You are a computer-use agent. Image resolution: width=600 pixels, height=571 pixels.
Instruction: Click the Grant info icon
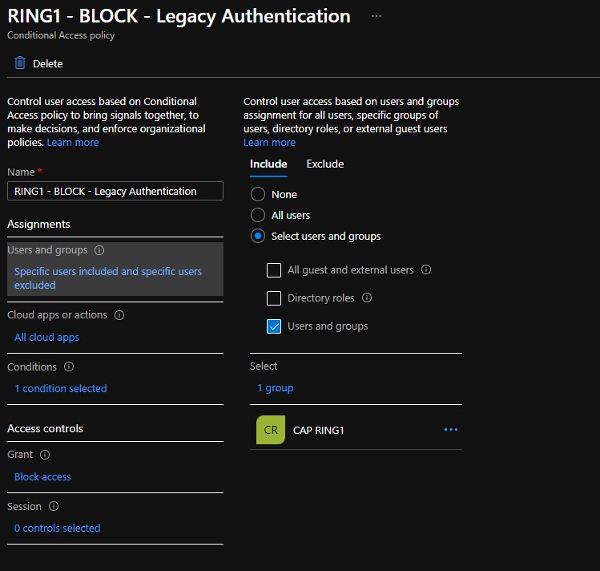[45, 455]
